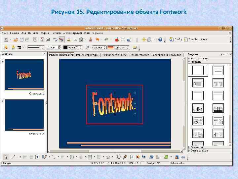
Task: Click the Redo arrow icon
Action: coord(106,39)
